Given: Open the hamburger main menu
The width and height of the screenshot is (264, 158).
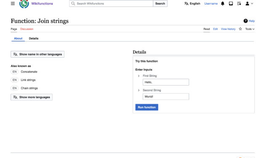Looking at the screenshot, I should (13, 3).
